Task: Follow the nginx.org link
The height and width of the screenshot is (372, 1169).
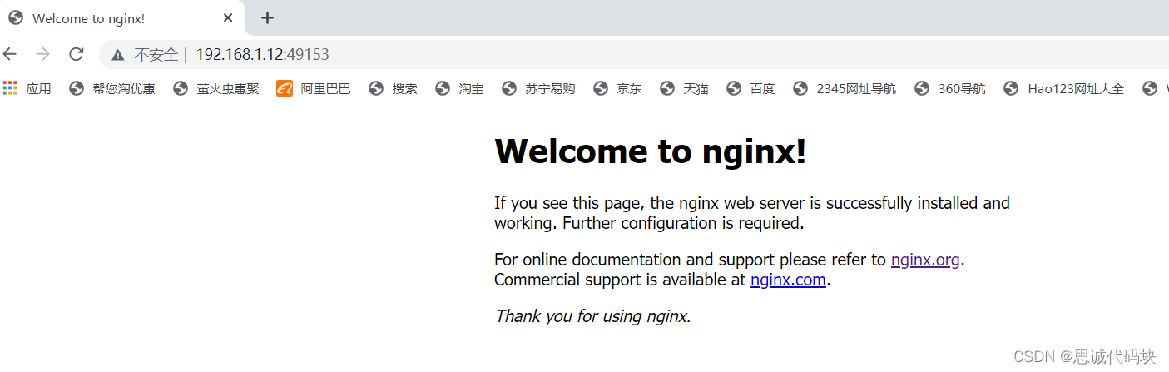Action: 925,260
